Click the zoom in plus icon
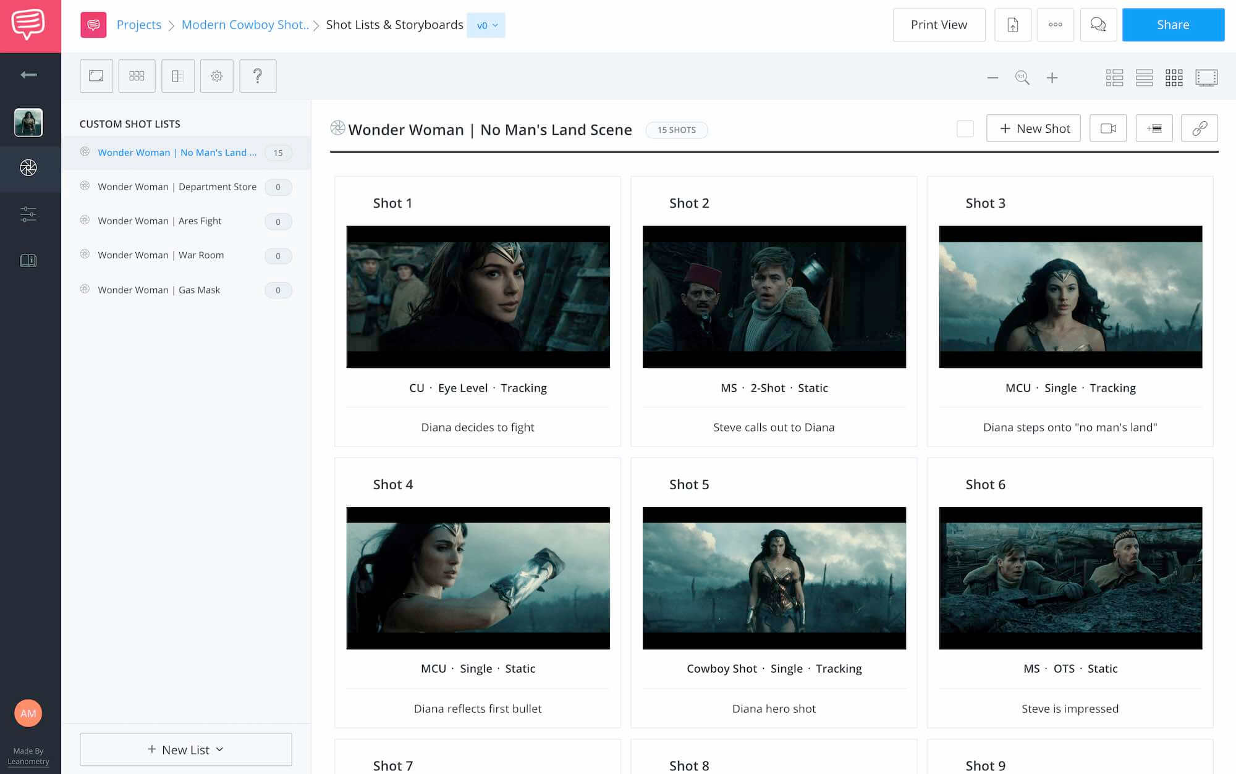1236x774 pixels. tap(1052, 78)
